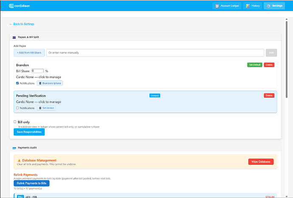The width and height of the screenshot is (293, 198).
Task: Delete the Brandon payee
Action: tap(269, 65)
